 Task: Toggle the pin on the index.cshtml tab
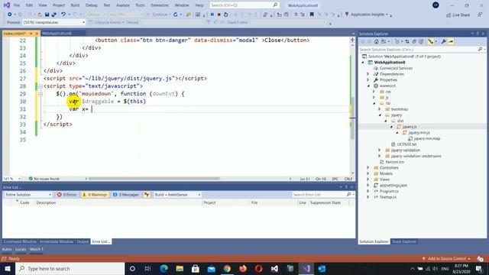coord(31,34)
